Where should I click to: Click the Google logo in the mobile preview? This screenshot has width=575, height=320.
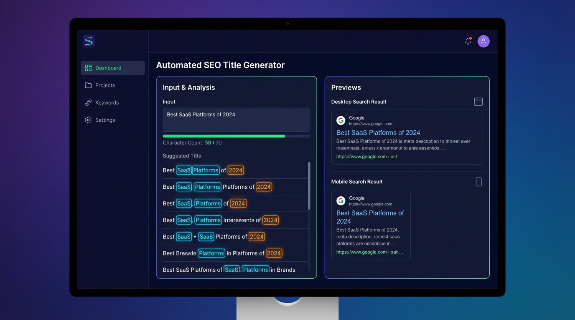coord(341,200)
